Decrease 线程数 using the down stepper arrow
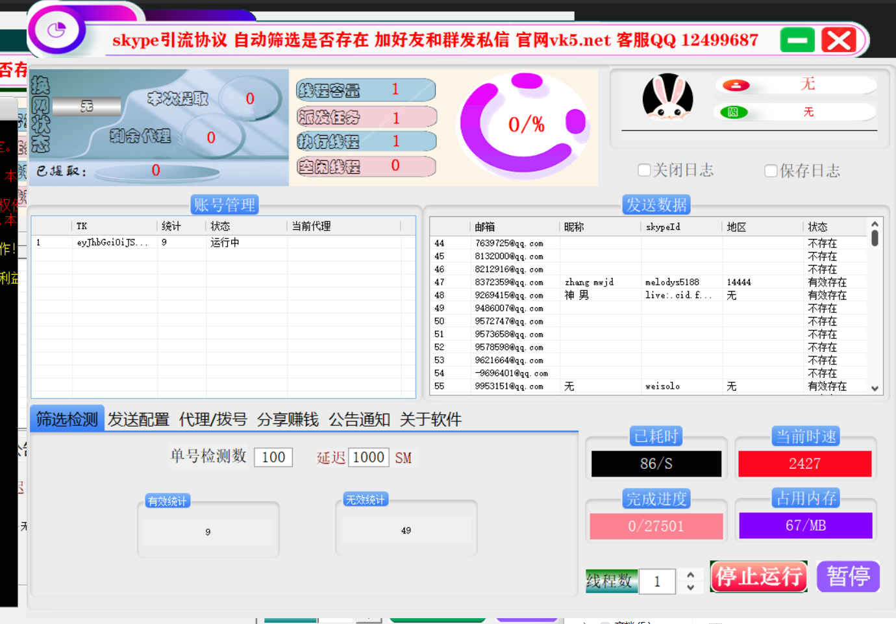Screen dimensions: 896x624 pyautogui.click(x=690, y=588)
